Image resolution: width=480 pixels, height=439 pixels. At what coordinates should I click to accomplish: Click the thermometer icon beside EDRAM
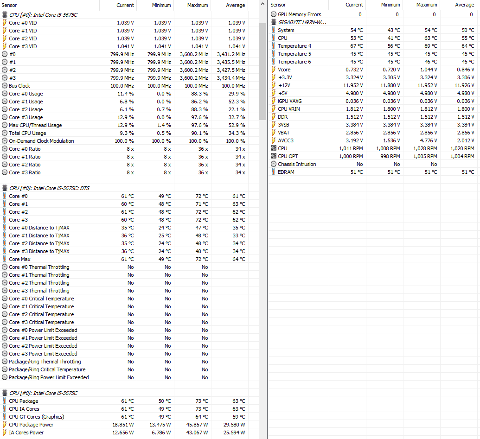tap(274, 172)
